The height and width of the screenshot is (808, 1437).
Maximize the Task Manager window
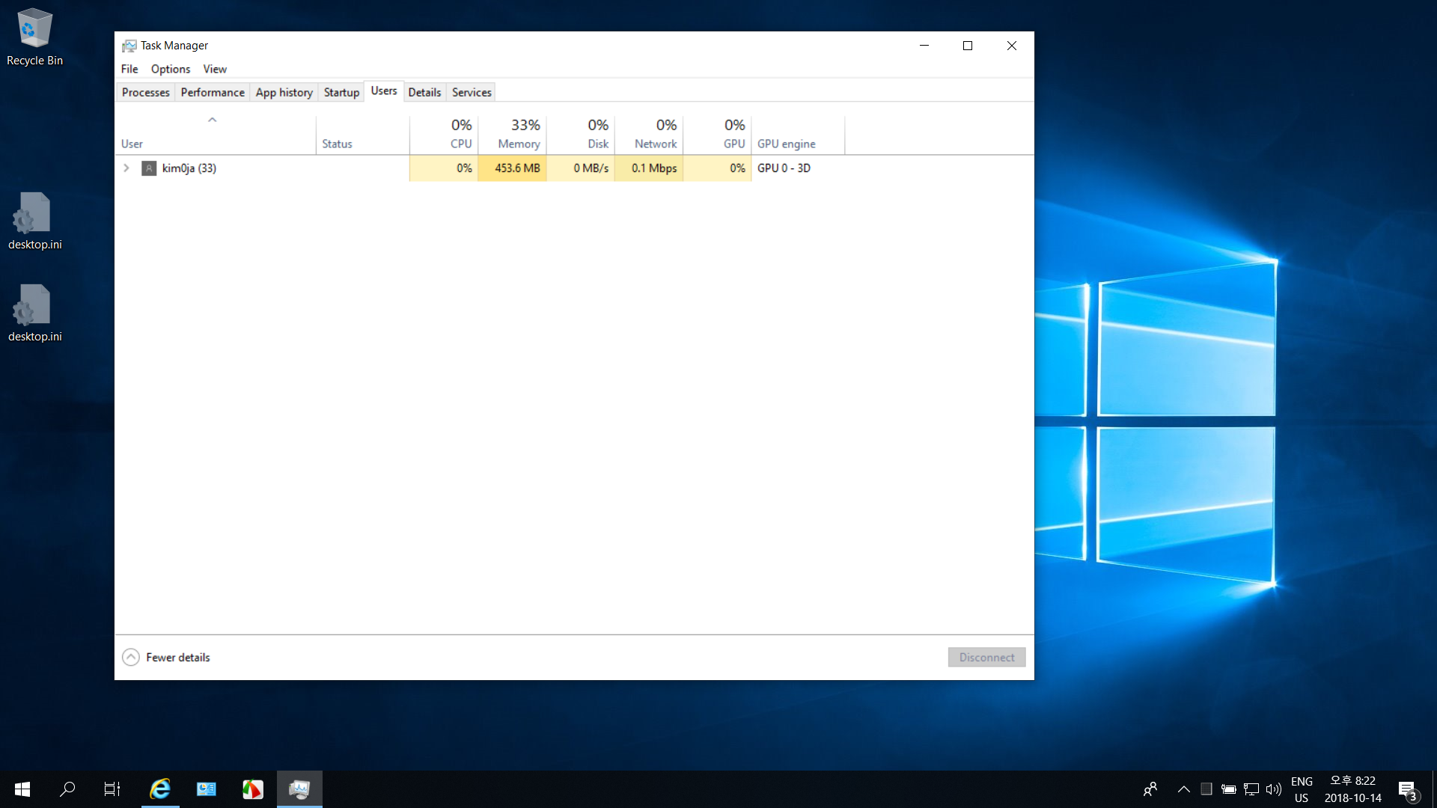[968, 46]
